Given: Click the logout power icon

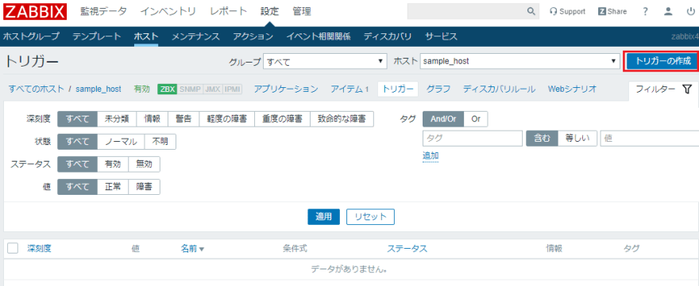Looking at the screenshot, I should coord(690,12).
